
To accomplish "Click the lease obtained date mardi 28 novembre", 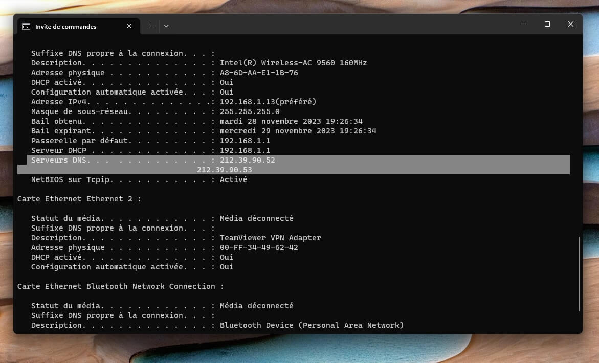I will click(x=291, y=121).
